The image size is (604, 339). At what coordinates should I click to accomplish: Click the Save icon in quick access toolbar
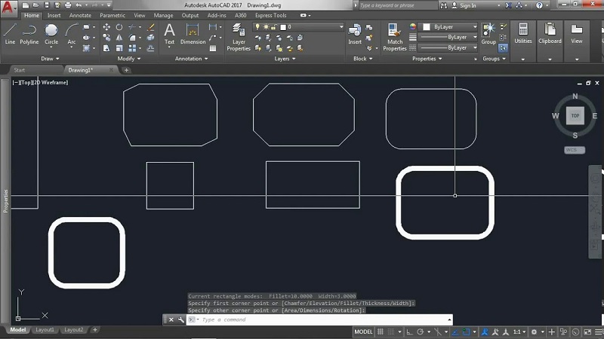pos(47,5)
